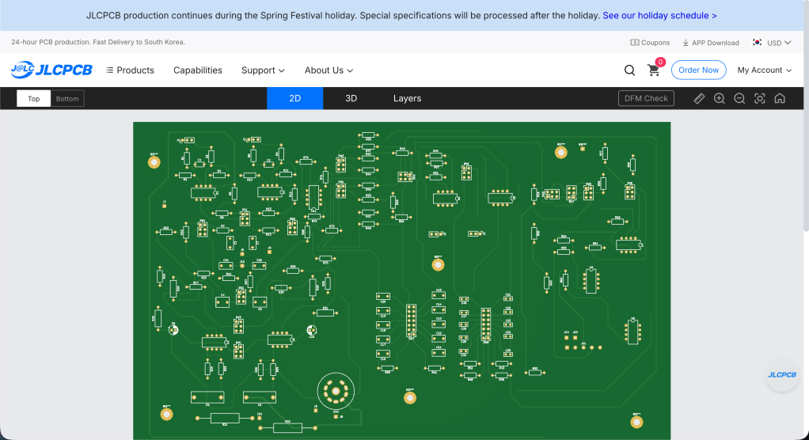Image resolution: width=809 pixels, height=440 pixels.
Task: Open the shopping cart
Action: [654, 70]
